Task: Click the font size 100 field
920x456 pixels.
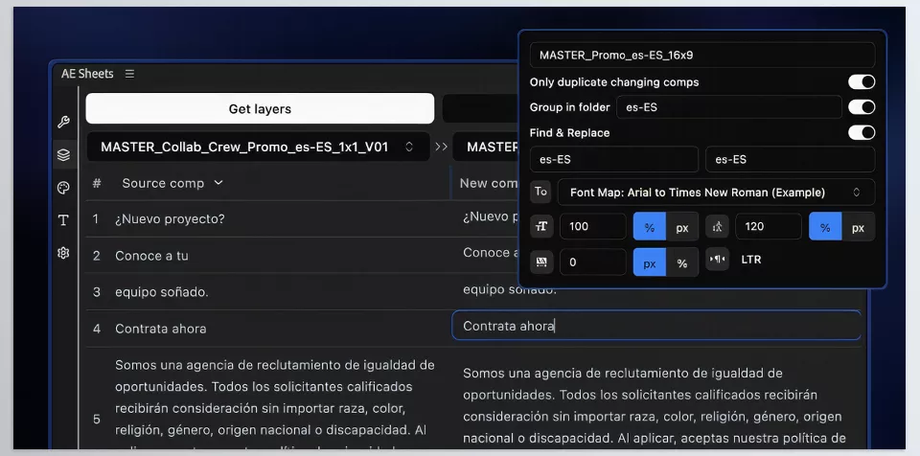Action: [593, 226]
